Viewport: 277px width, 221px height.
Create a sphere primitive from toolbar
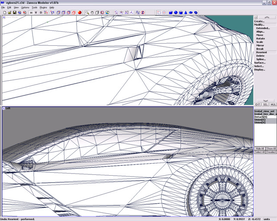pyautogui.click(x=176, y=13)
